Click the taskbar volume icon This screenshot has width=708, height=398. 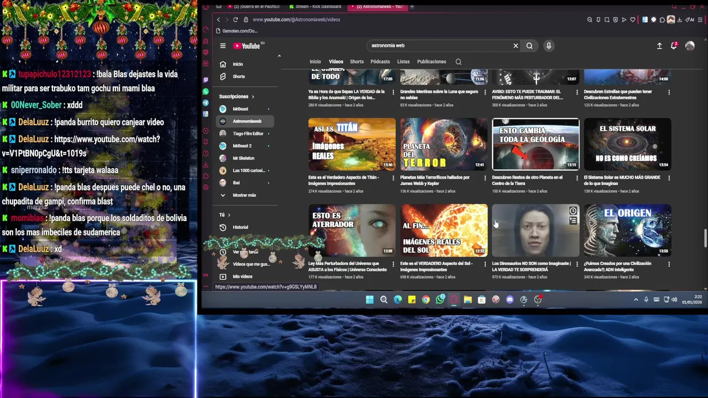tap(674, 300)
